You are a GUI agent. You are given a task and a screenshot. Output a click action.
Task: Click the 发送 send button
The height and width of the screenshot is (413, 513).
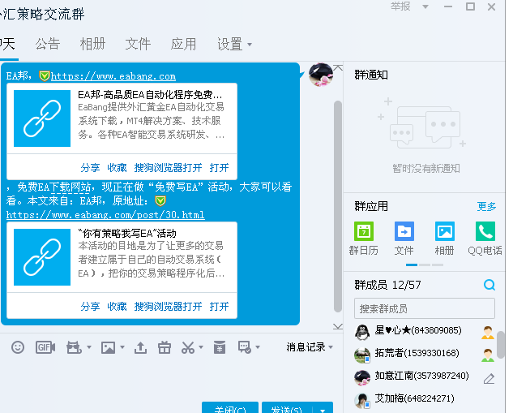pos(288,407)
